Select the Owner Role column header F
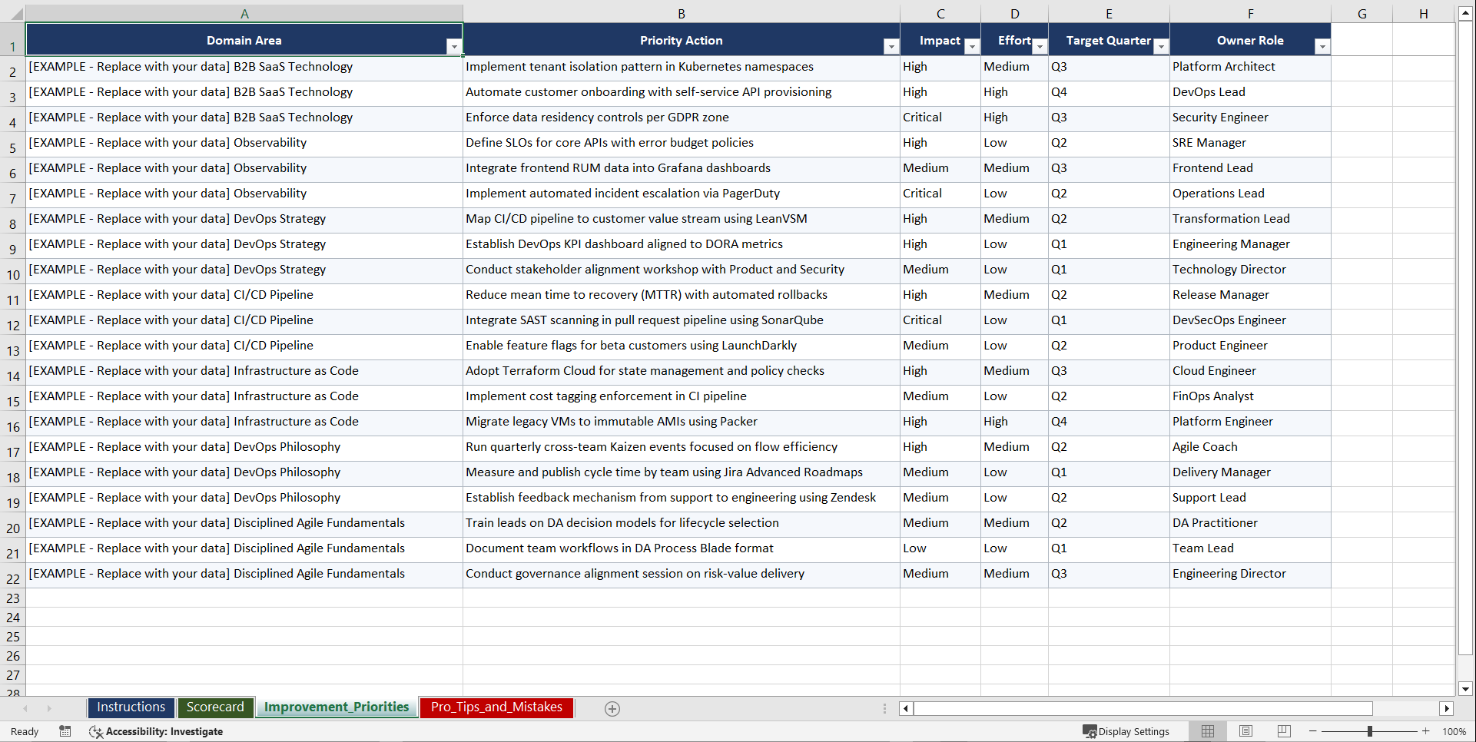Screen dimensions: 1476x742 point(1250,13)
